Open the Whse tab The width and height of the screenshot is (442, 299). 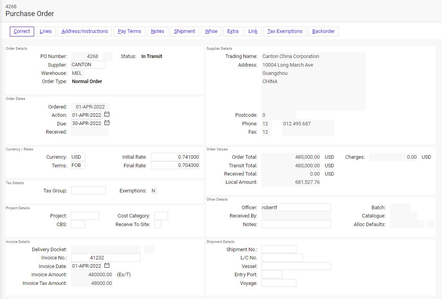pyautogui.click(x=211, y=31)
